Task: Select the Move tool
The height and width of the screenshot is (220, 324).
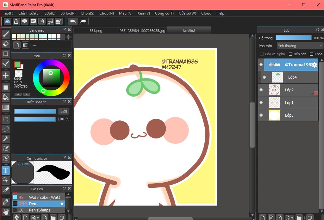Action: click(5, 76)
